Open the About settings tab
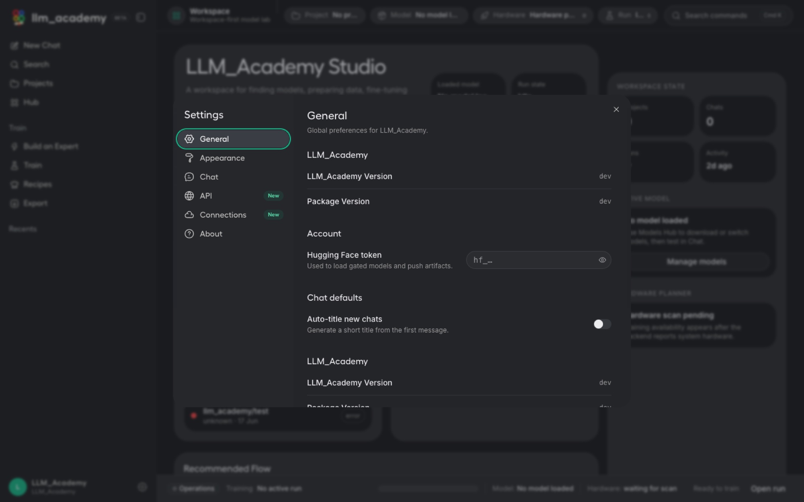804x502 pixels. click(233, 234)
